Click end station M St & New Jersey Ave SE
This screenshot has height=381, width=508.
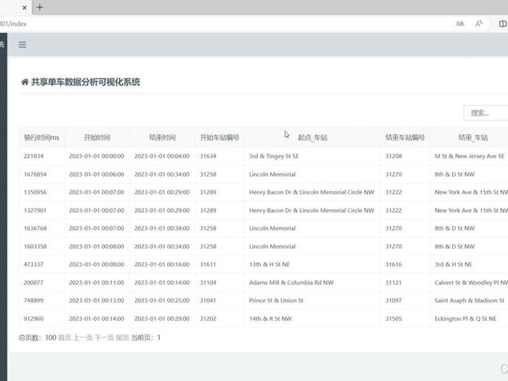click(x=469, y=156)
